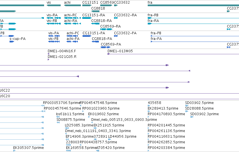Click the CG13151 gene label
Image resolution: width=239 pixels, height=152 pixels.
(x=90, y=3)
